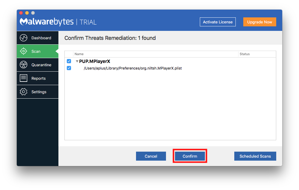Minimize the window with yellow button
Image resolution: width=299 pixels, height=190 pixels.
[27, 13]
